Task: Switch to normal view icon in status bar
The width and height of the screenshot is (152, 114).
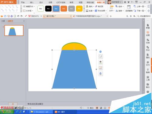Action: click(x=97, y=108)
